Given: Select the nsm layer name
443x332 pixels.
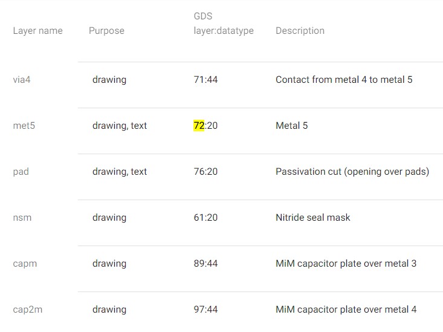Looking at the screenshot, I should pyautogui.click(x=22, y=218).
